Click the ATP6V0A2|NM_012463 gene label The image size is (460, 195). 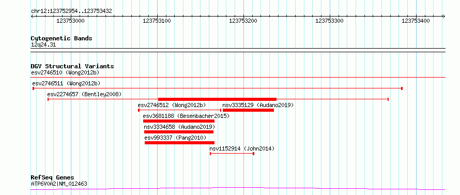click(x=59, y=184)
